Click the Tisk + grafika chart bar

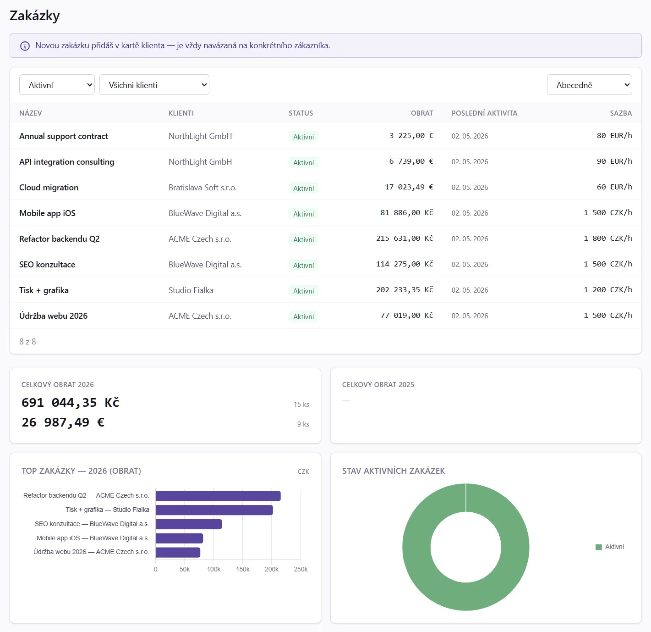pyautogui.click(x=214, y=510)
